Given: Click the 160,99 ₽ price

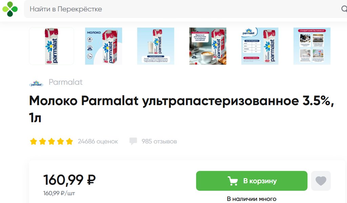Looking at the screenshot, I should coord(69,180).
